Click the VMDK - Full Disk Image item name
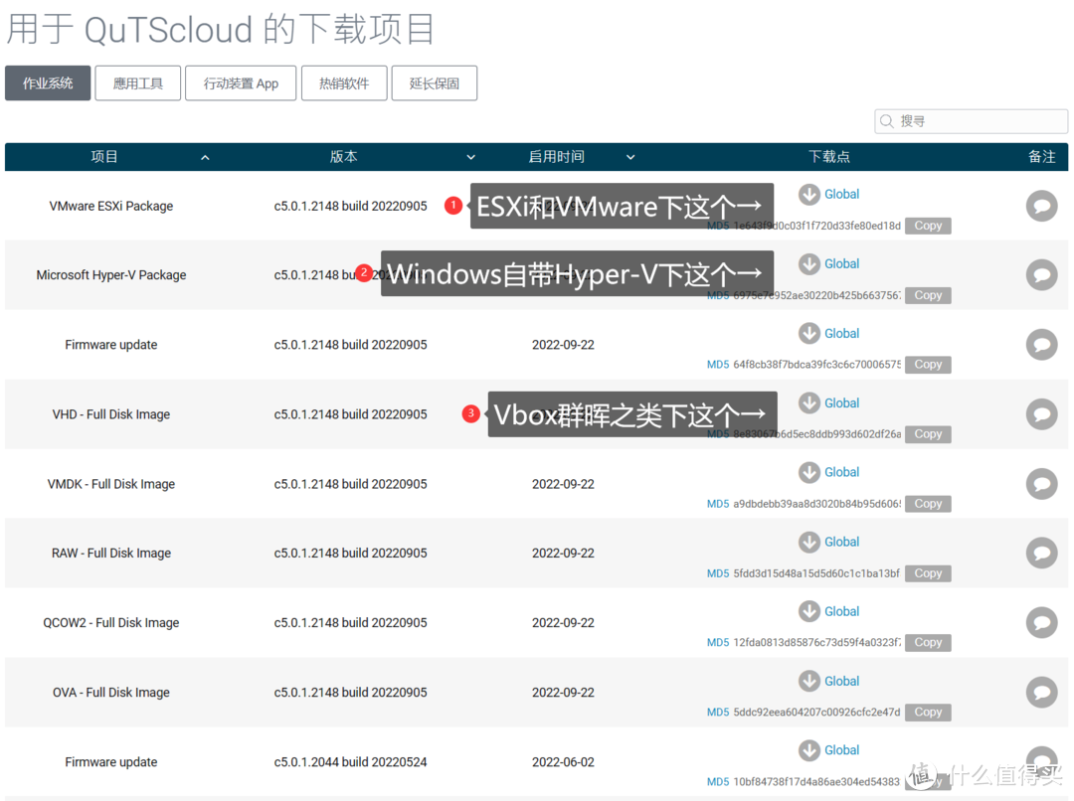Viewport: 1074px width, 801px height. 111,484
